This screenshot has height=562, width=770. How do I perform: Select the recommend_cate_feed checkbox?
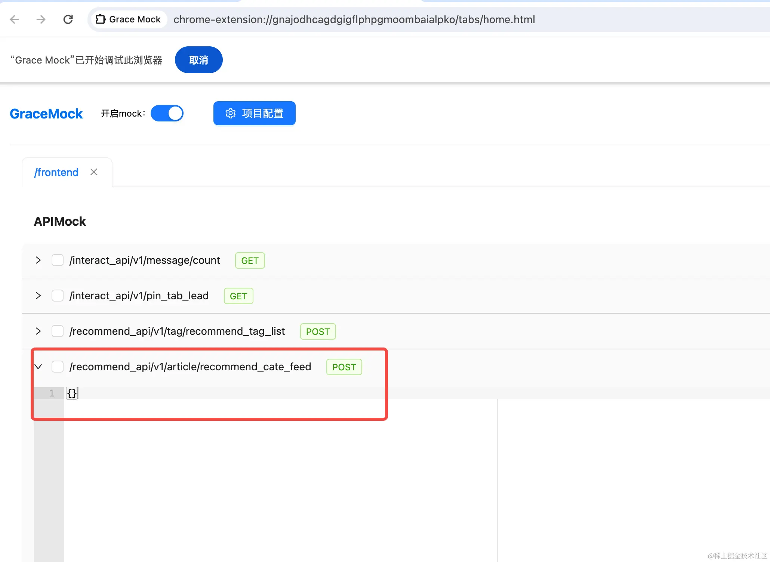pos(58,367)
